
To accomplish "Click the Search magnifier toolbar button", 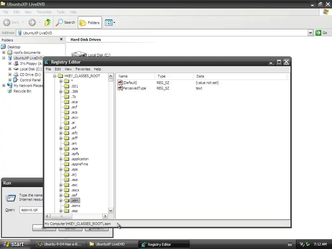I will point(65,22).
